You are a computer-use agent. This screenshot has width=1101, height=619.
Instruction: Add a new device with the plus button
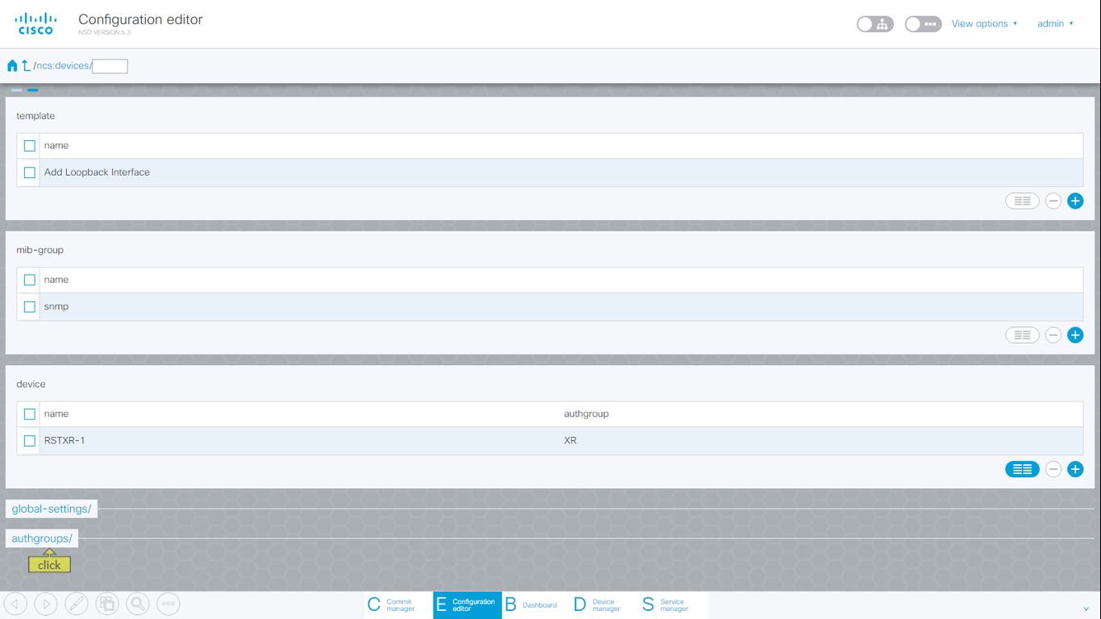(1075, 468)
